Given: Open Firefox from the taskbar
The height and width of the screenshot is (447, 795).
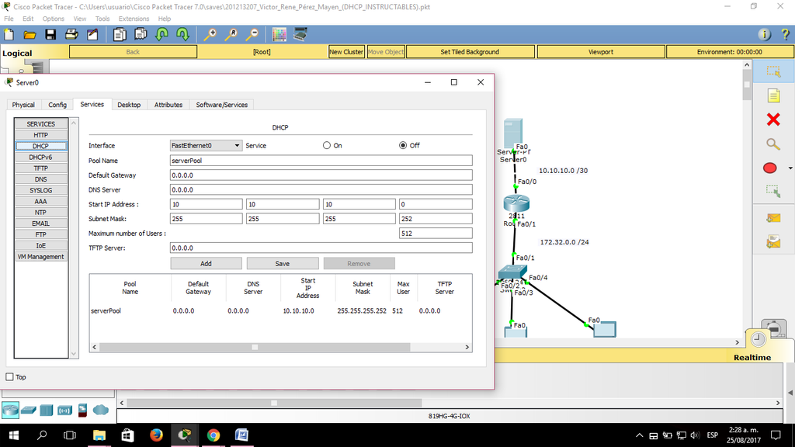Looking at the screenshot, I should (156, 435).
